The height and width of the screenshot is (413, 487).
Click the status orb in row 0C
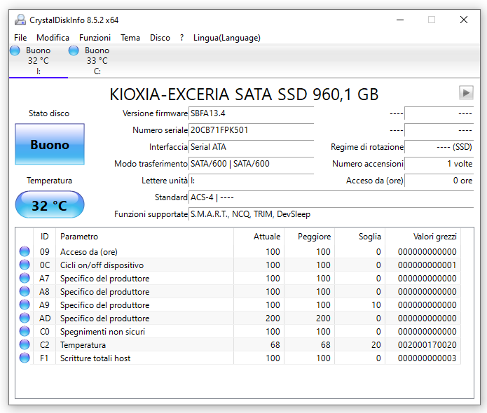pos(25,265)
